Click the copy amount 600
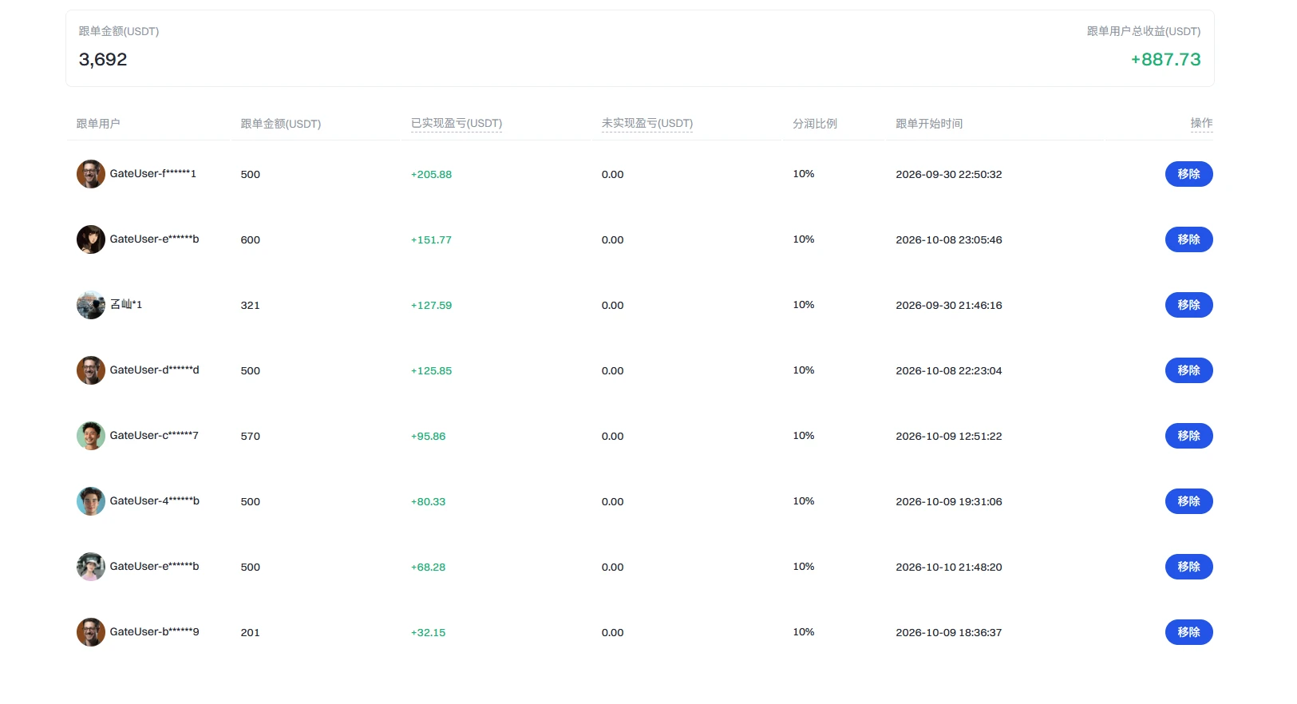Viewport: 1297px width, 704px height. pyautogui.click(x=251, y=239)
